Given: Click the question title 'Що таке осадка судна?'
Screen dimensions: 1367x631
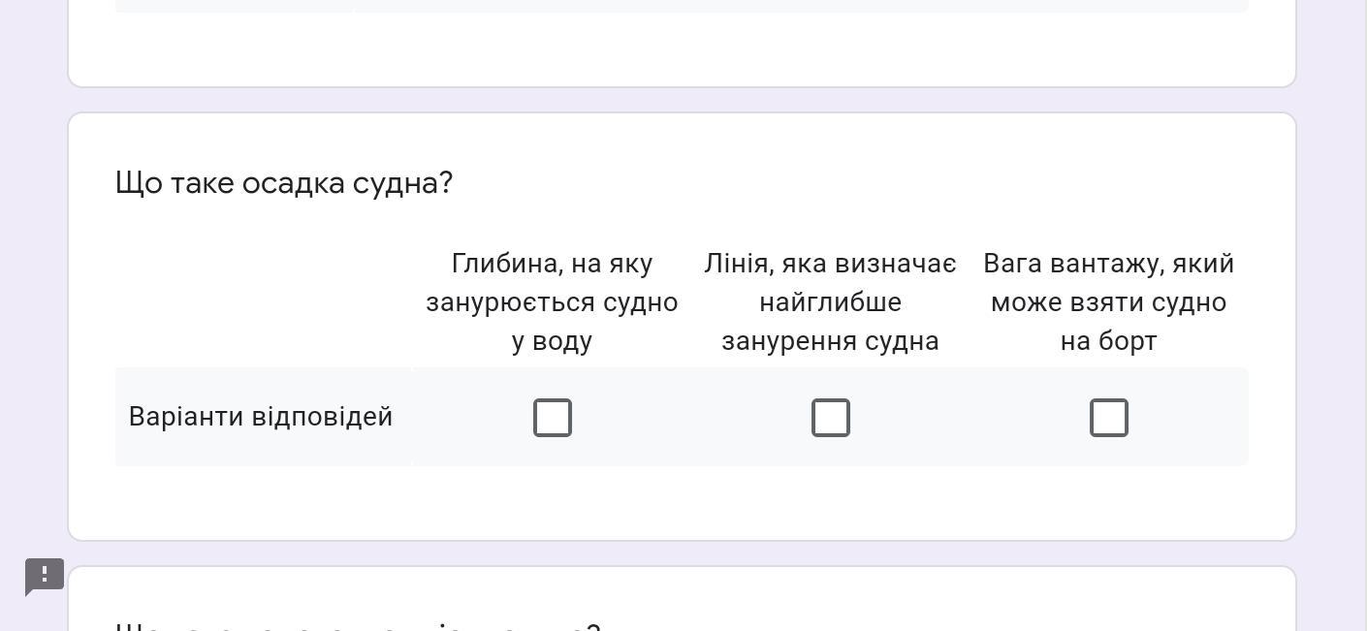Looking at the screenshot, I should tap(284, 183).
